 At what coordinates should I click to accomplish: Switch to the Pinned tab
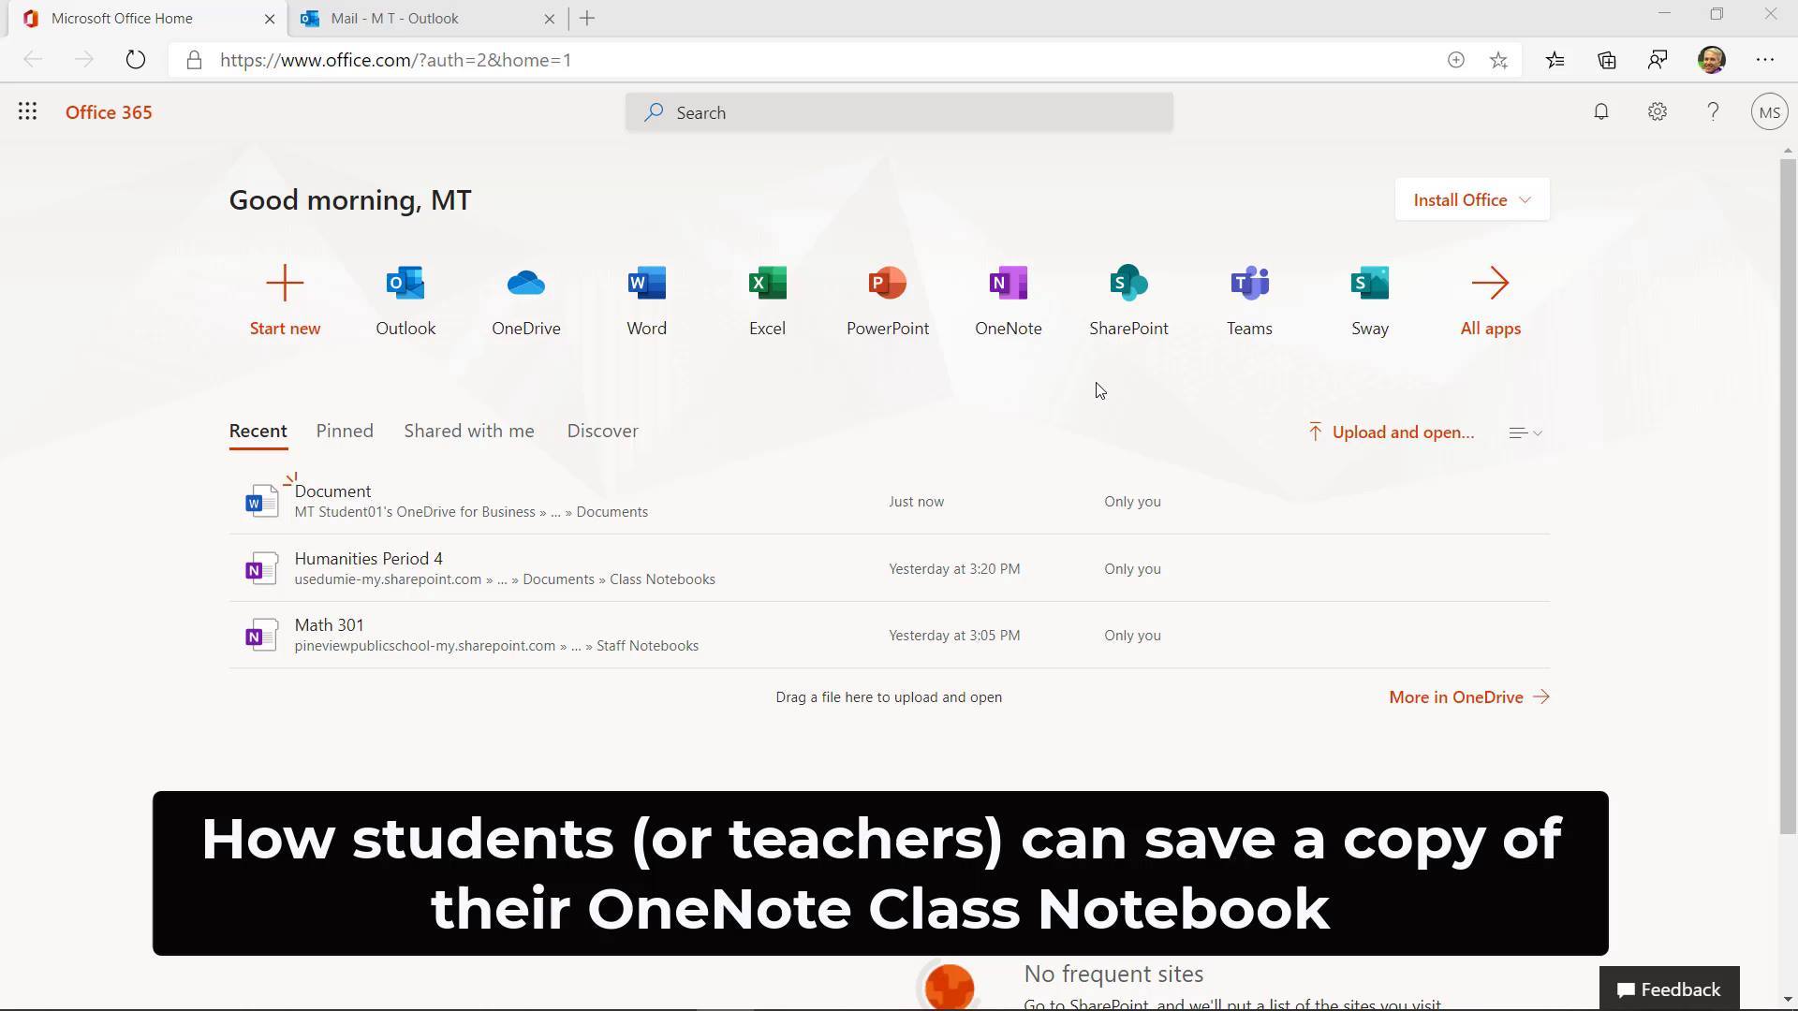pyautogui.click(x=345, y=431)
